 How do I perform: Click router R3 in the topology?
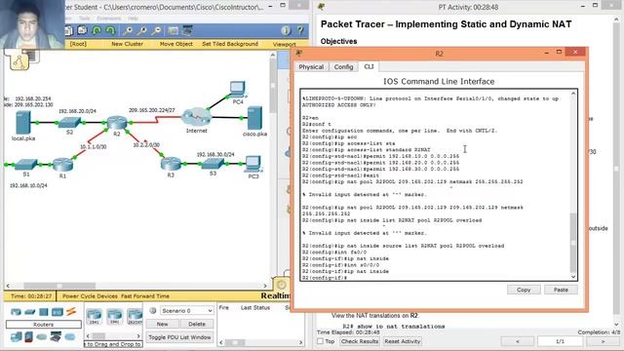(x=171, y=163)
